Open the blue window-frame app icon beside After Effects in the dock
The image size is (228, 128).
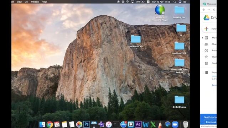tap(131, 124)
